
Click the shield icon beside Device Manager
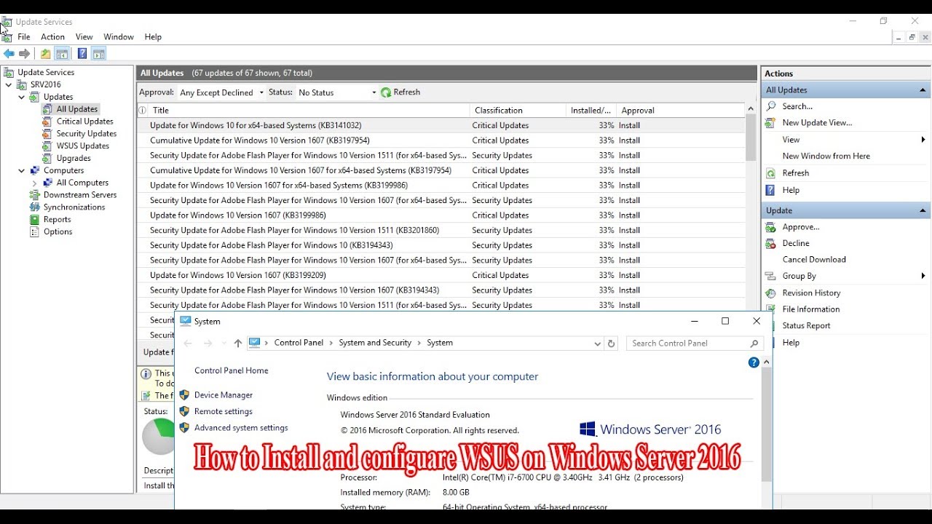184,395
